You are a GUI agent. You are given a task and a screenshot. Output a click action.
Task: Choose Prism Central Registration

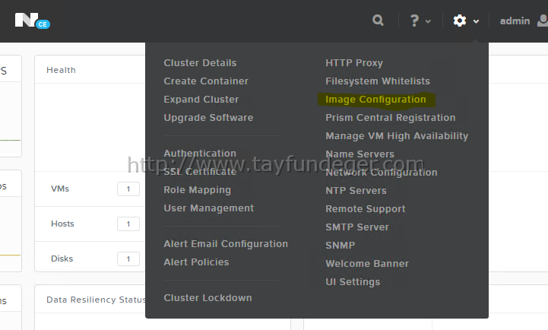pyautogui.click(x=391, y=117)
